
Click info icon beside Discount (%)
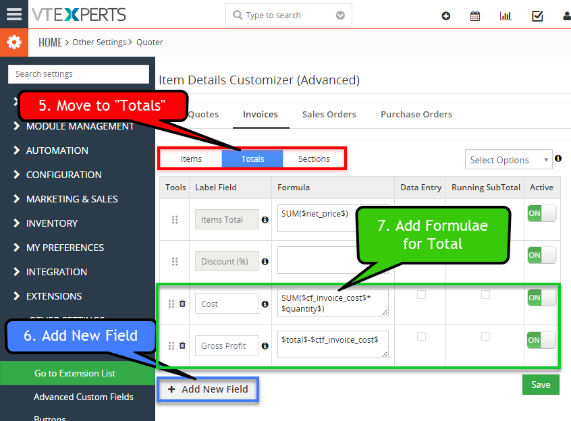point(265,261)
